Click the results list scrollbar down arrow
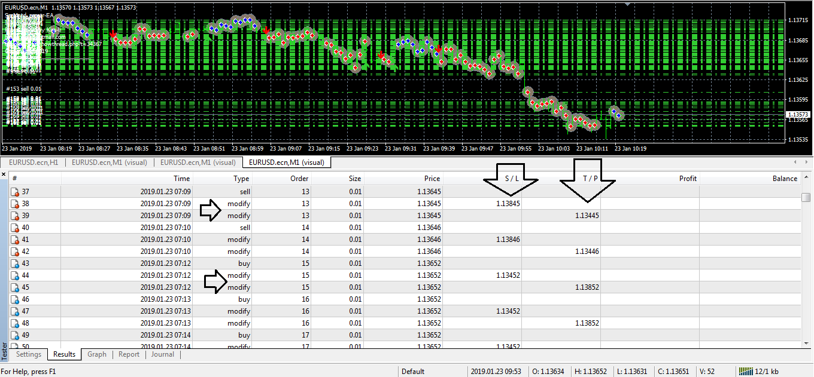 pos(806,344)
